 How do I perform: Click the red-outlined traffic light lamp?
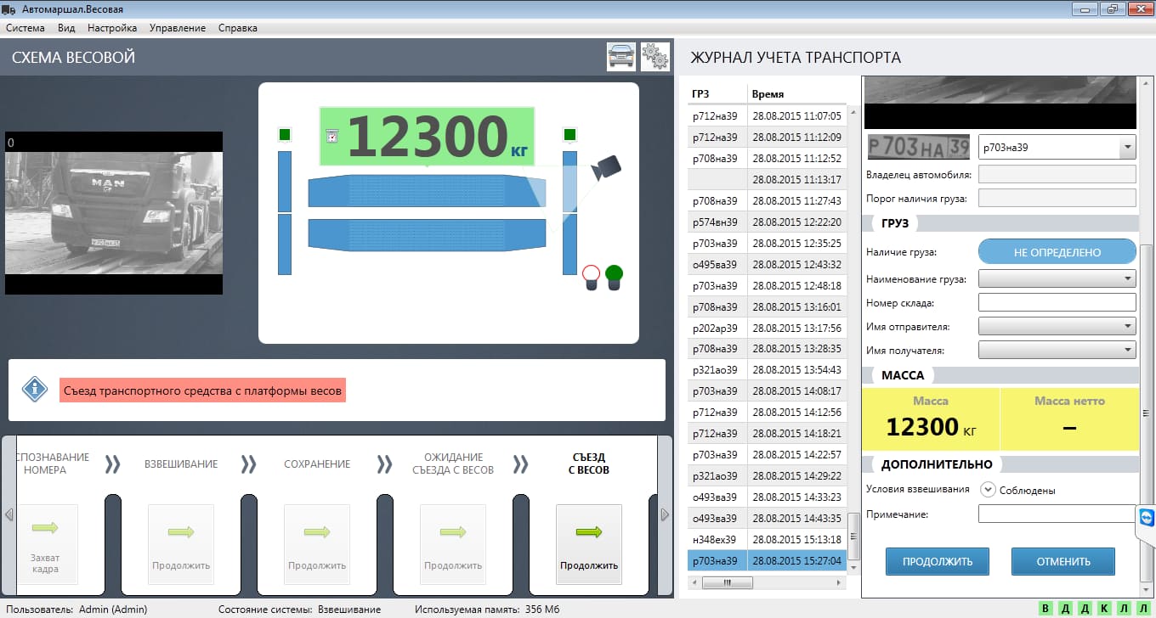coord(591,274)
